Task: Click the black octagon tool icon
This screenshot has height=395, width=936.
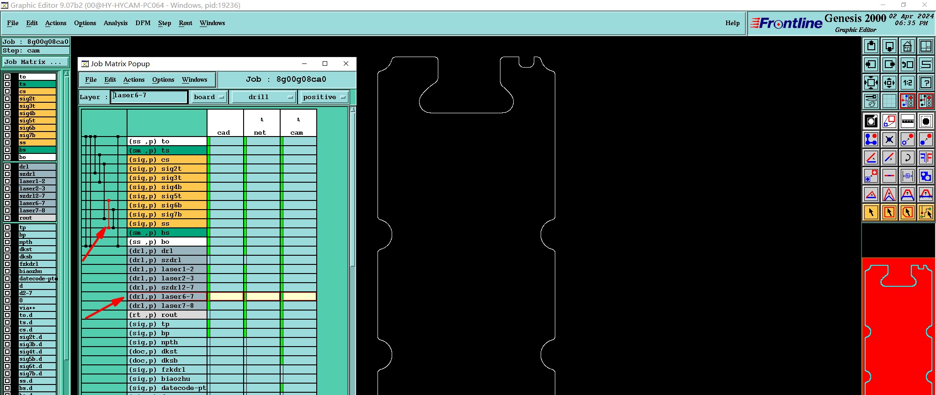Action: coord(926,121)
